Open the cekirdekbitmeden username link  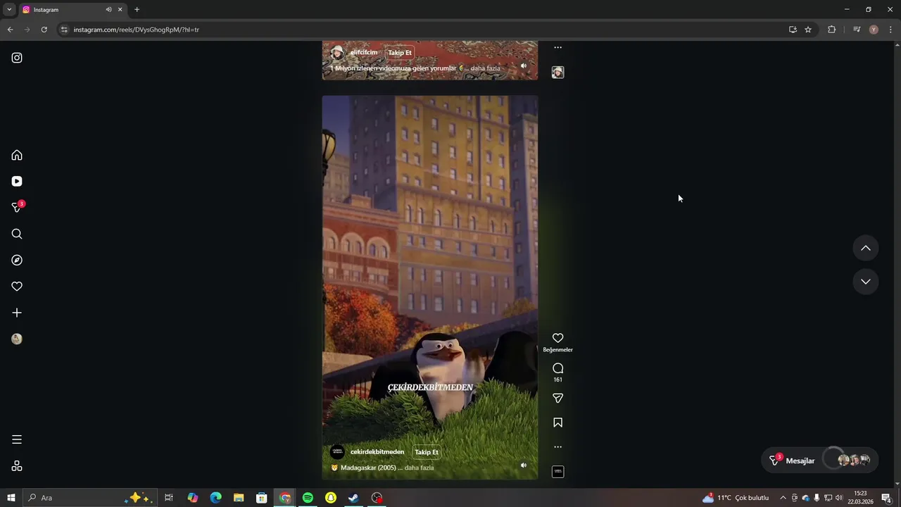click(377, 452)
